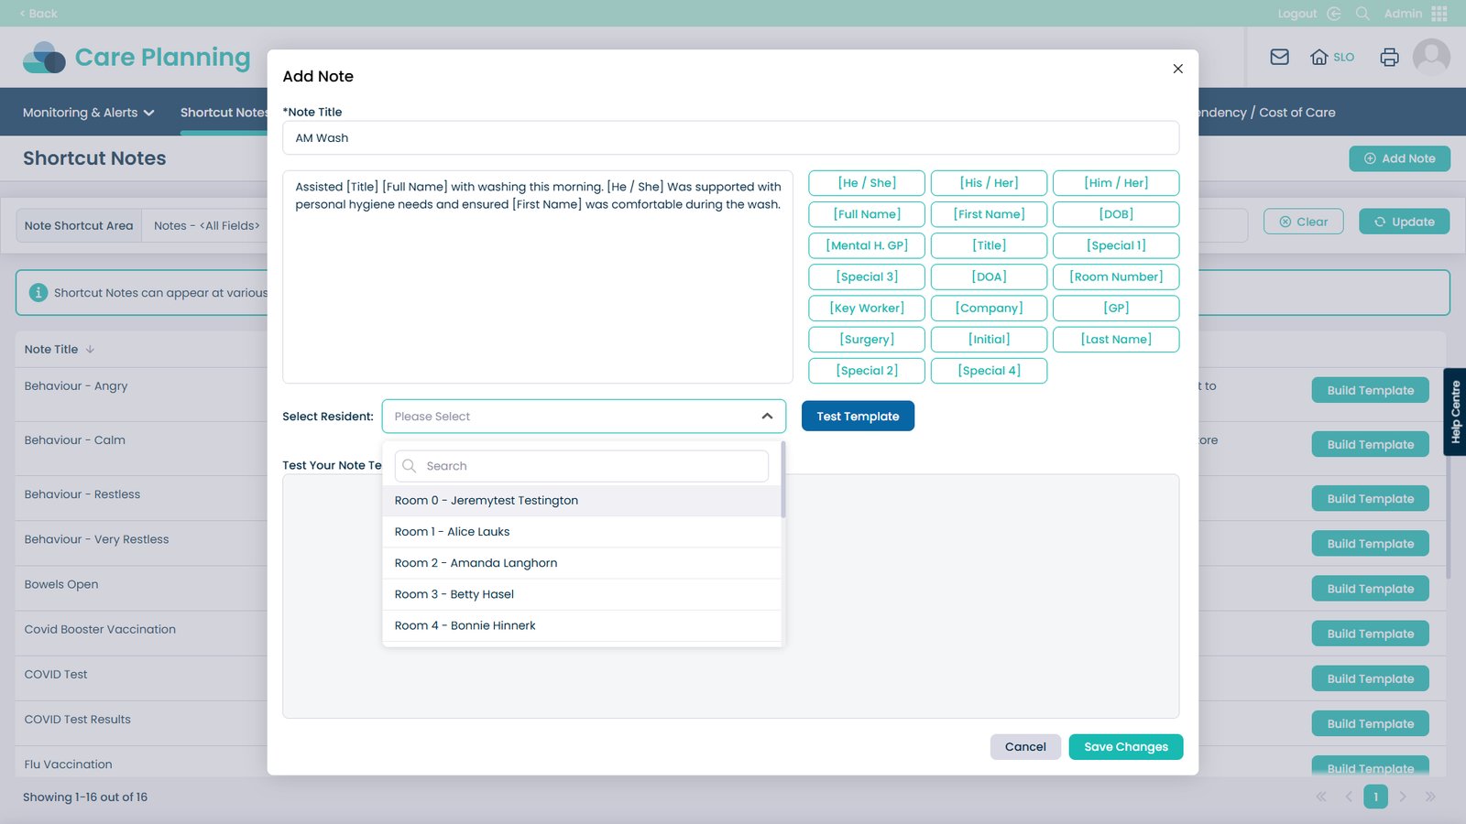This screenshot has width=1466, height=824.
Task: Click the Add Note button on page
Action: [x=1399, y=158]
